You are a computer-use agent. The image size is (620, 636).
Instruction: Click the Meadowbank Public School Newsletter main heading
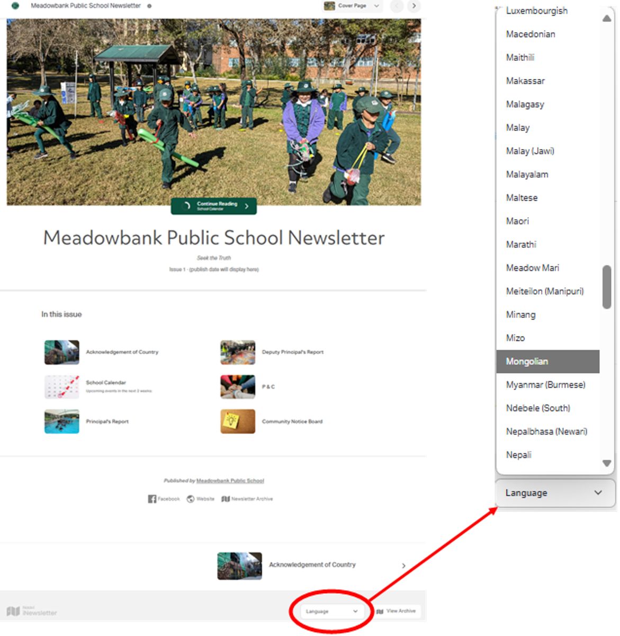click(x=214, y=238)
